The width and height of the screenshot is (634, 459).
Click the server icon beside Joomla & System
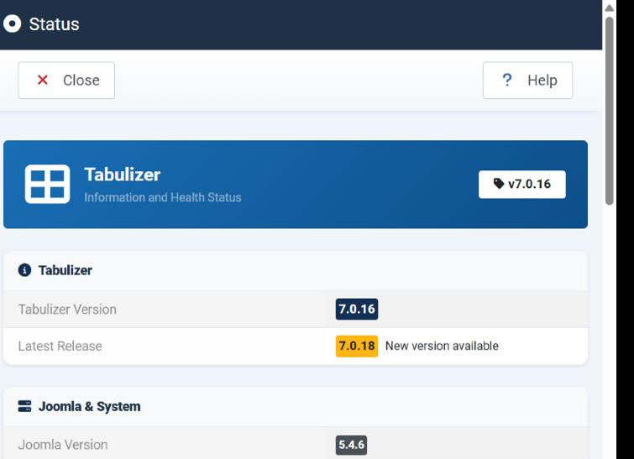tap(24, 406)
